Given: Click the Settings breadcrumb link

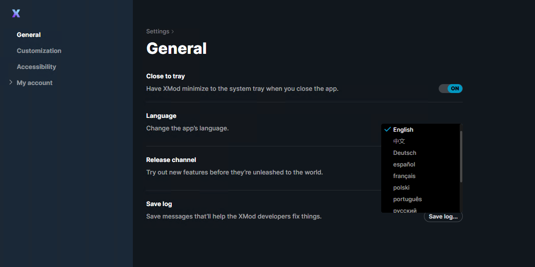Looking at the screenshot, I should tap(157, 32).
